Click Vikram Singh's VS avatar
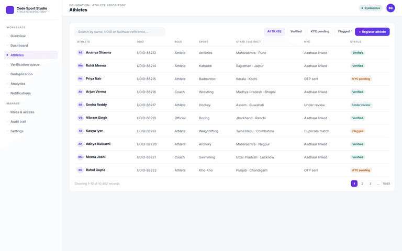Viewport: 402px width, 251px height. [80, 118]
